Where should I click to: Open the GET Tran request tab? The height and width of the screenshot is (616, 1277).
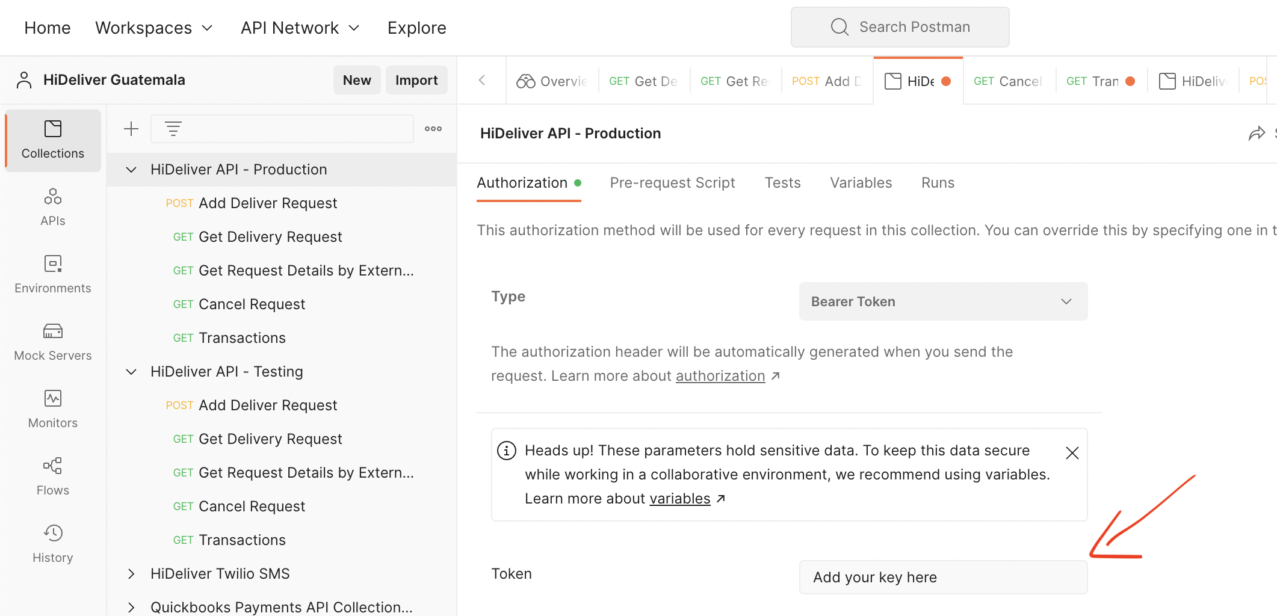point(1101,81)
